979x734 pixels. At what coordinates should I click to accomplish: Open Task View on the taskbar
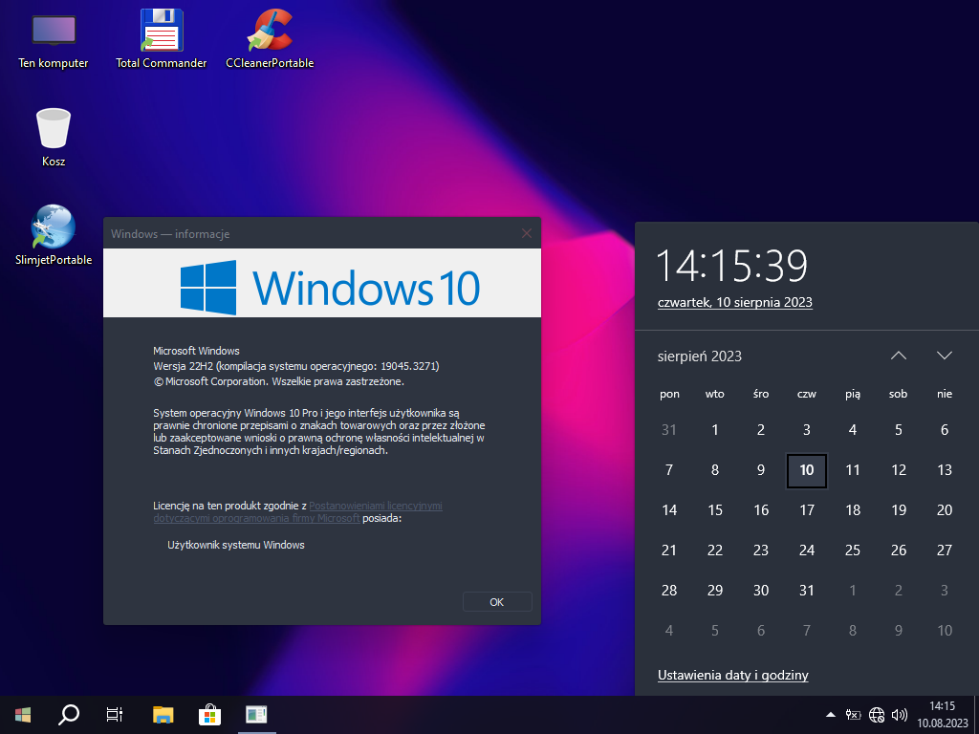click(115, 714)
